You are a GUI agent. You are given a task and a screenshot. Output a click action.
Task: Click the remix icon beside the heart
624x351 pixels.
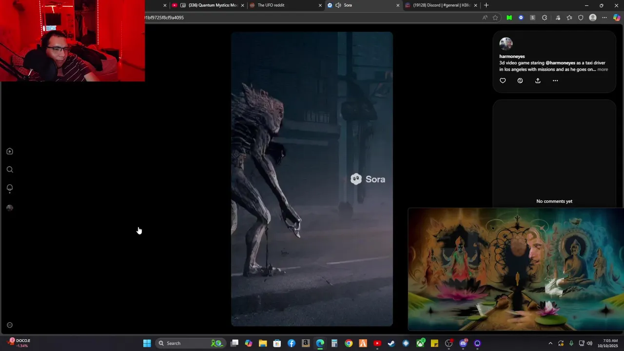(x=520, y=80)
